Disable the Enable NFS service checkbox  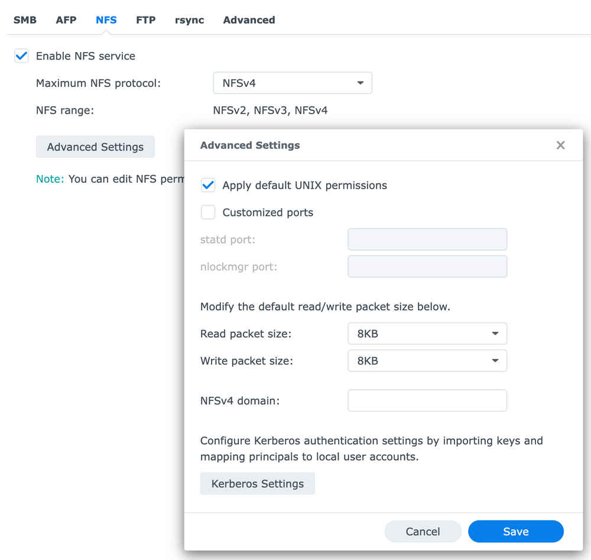(x=21, y=56)
